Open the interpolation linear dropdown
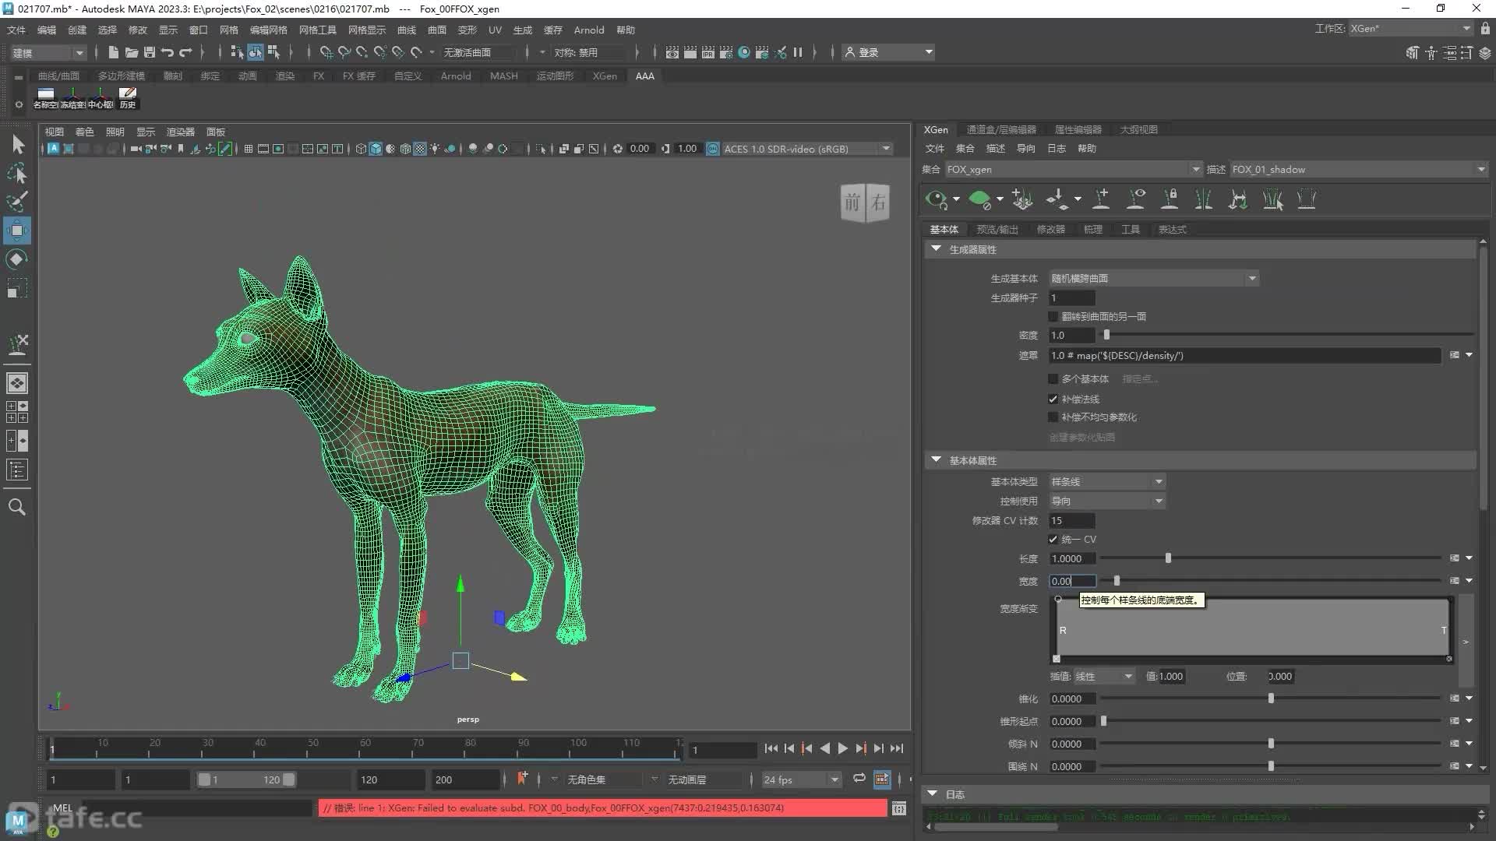This screenshot has width=1496, height=841. coord(1105,677)
